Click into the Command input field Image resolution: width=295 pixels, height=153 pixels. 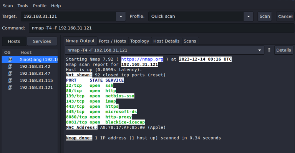click(x=161, y=28)
